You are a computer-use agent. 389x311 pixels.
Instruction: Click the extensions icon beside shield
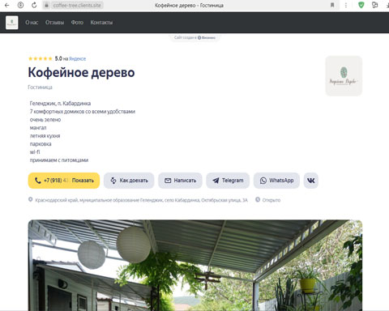point(374,5)
